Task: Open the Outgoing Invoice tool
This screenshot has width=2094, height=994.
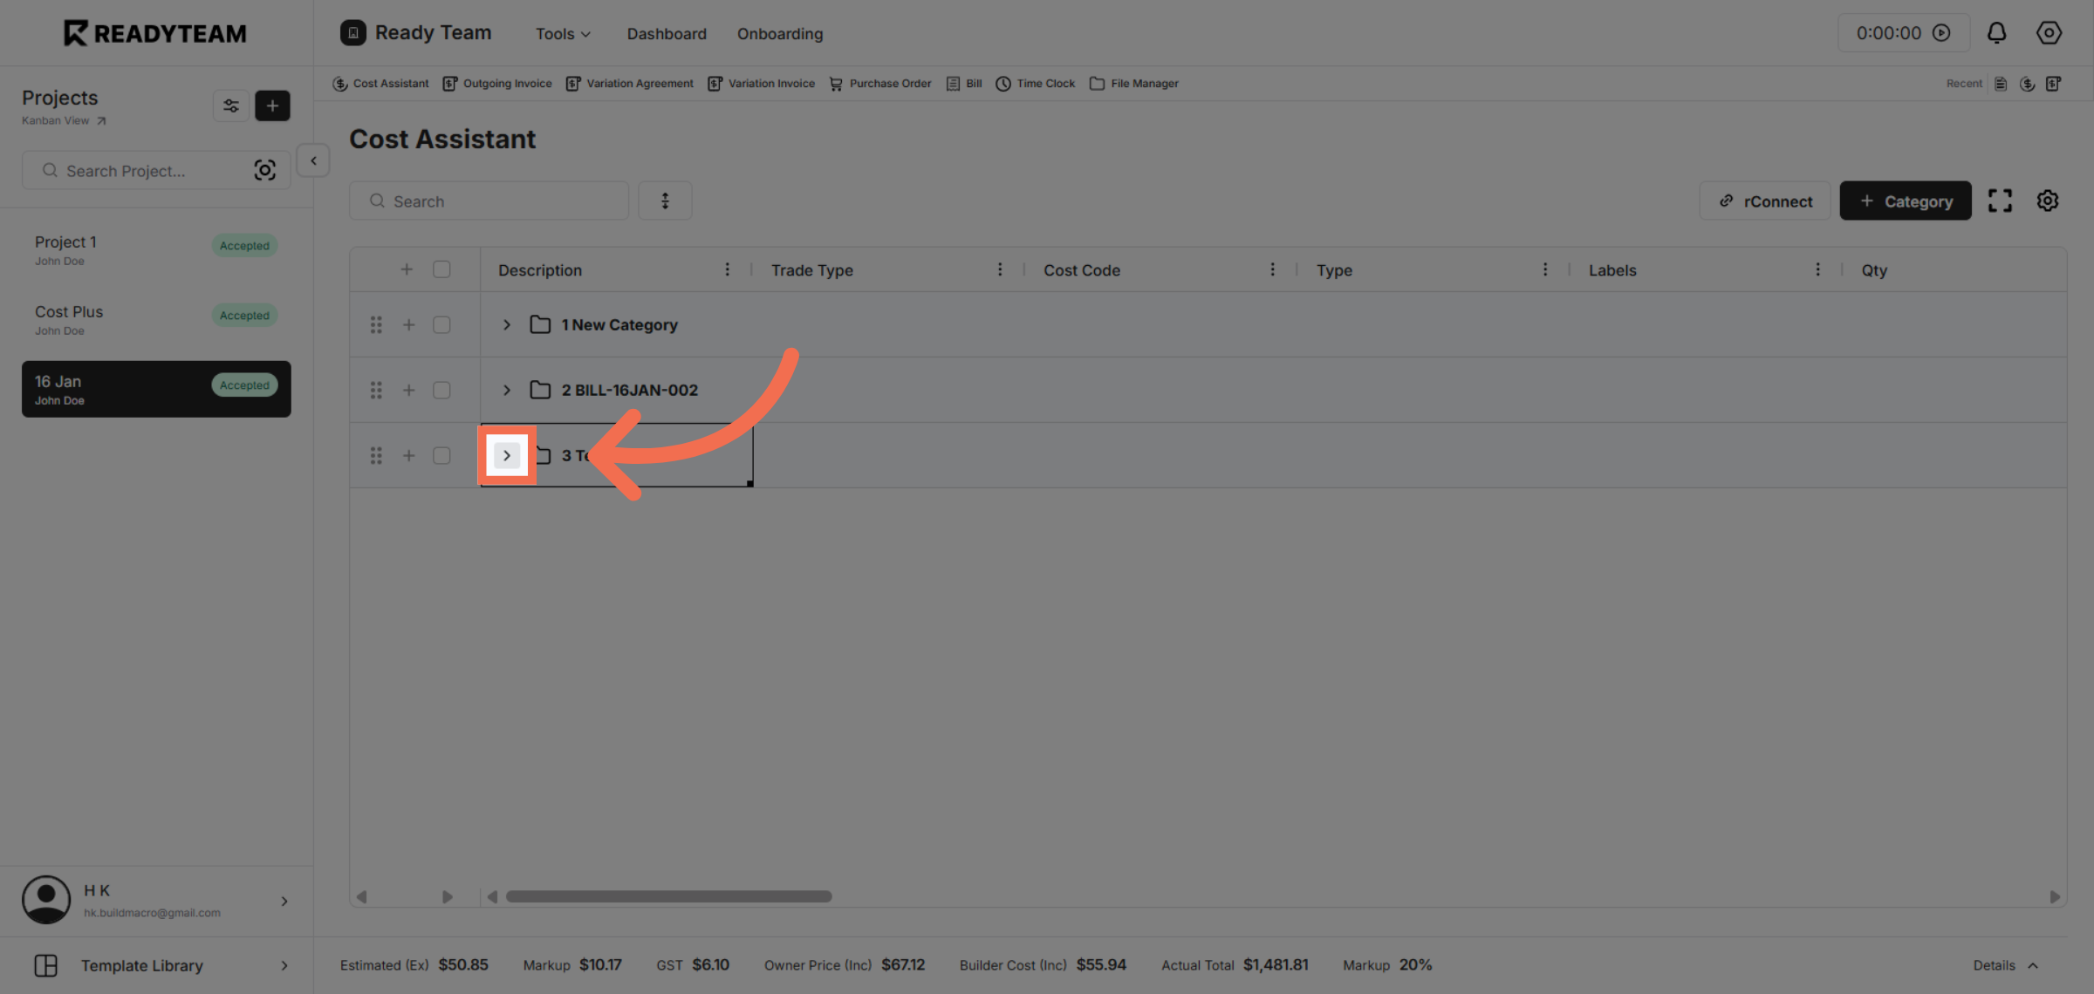Action: click(x=506, y=83)
